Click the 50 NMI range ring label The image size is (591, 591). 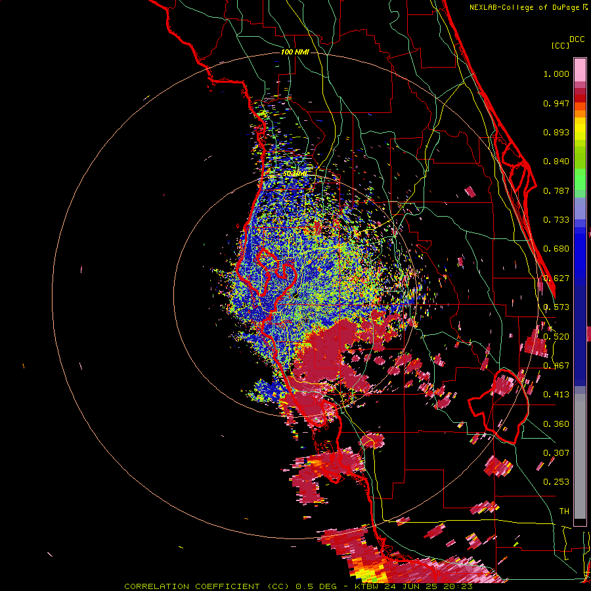point(295,174)
